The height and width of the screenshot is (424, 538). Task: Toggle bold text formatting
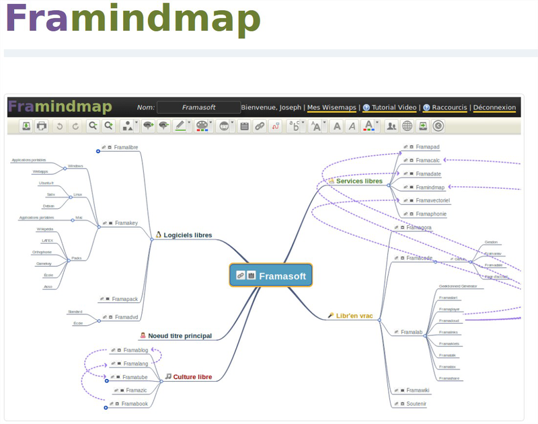click(x=337, y=126)
